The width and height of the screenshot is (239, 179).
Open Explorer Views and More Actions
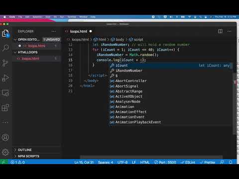(x=53, y=31)
